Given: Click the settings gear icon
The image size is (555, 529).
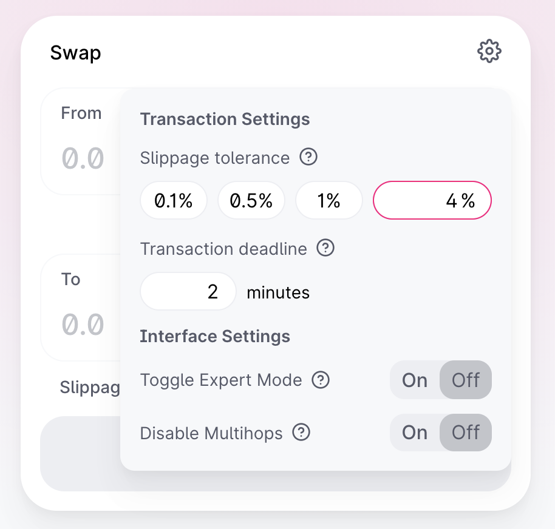Looking at the screenshot, I should 489,52.
